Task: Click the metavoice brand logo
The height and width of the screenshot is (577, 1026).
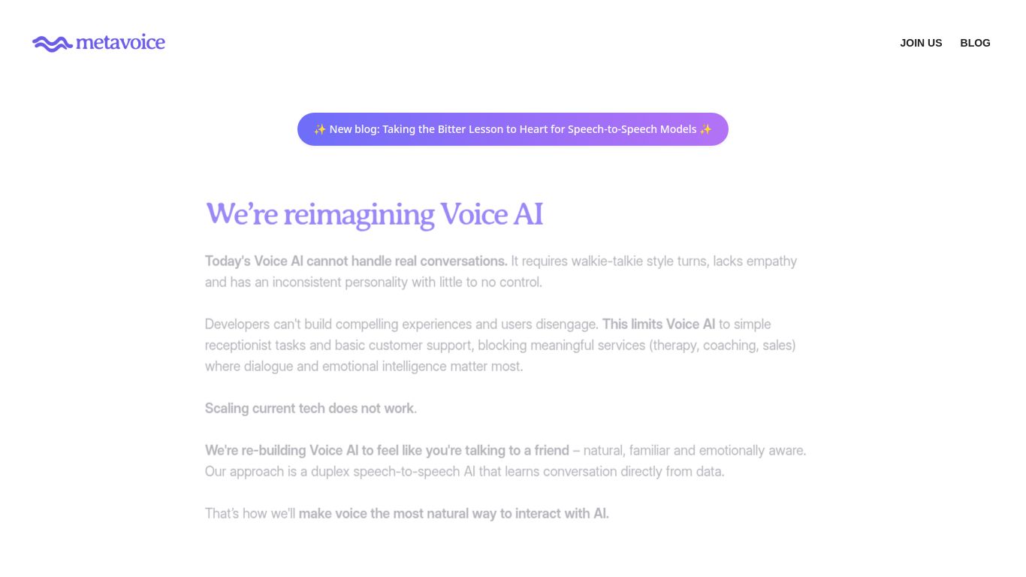Action: pyautogui.click(x=98, y=43)
